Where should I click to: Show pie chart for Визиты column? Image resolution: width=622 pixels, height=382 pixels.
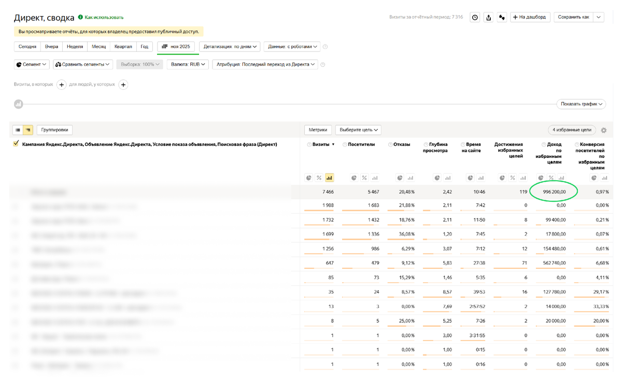point(309,178)
